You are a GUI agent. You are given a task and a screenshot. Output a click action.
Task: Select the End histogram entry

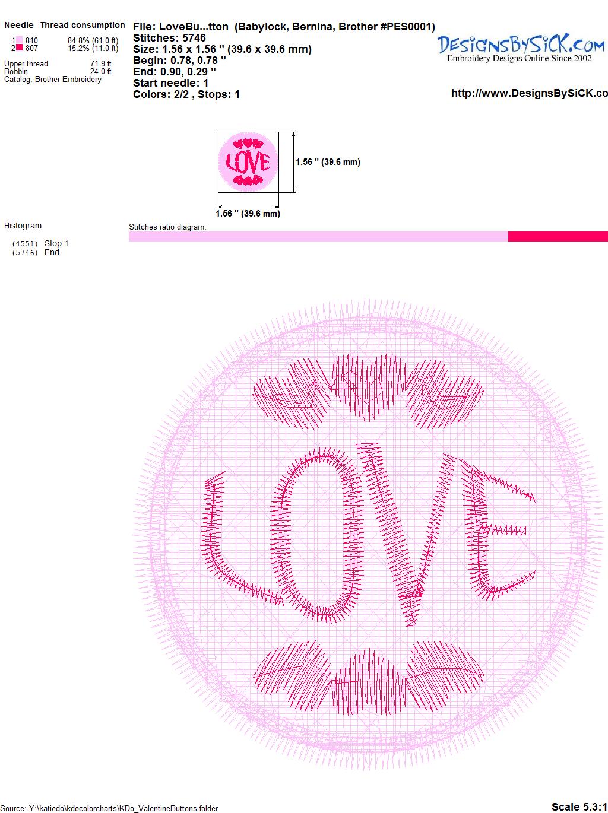coord(36,252)
